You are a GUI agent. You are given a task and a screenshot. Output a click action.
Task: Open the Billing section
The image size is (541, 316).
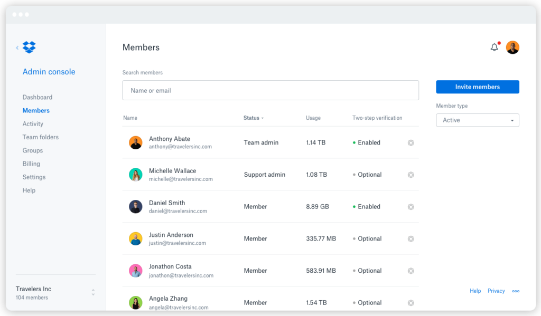pos(31,164)
